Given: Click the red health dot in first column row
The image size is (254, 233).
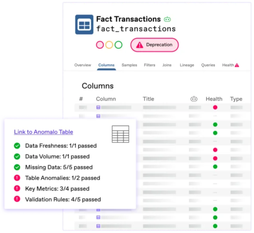Looking at the screenshot, I should click(x=215, y=107).
